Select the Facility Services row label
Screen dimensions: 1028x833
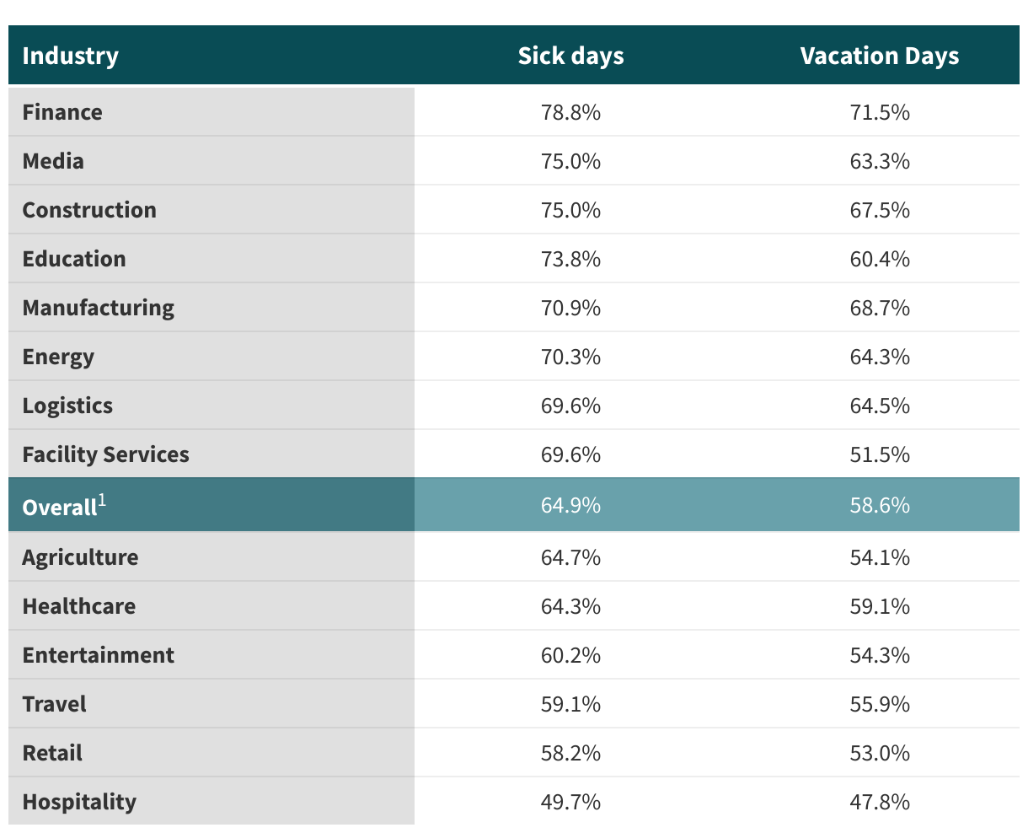pos(105,454)
